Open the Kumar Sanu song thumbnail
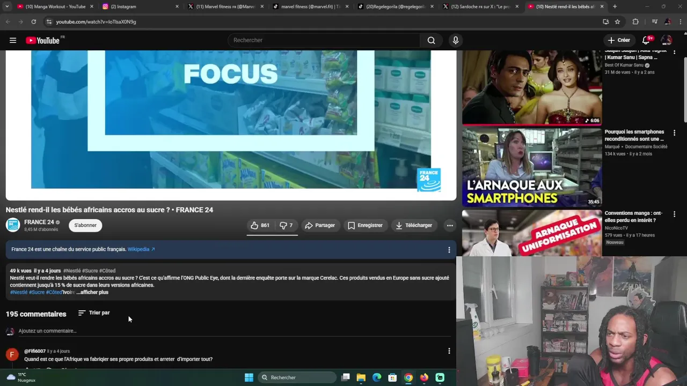The height and width of the screenshot is (386, 687). pyautogui.click(x=532, y=87)
